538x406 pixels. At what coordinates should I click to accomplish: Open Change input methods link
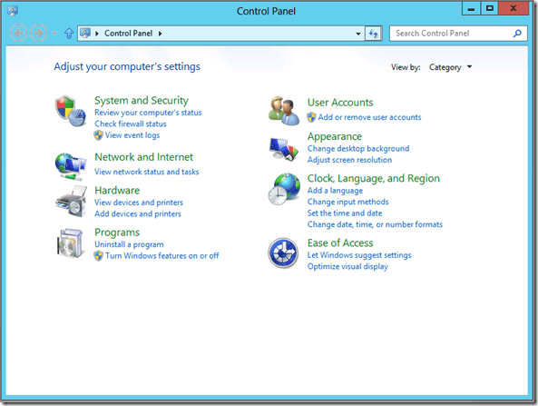click(x=347, y=202)
